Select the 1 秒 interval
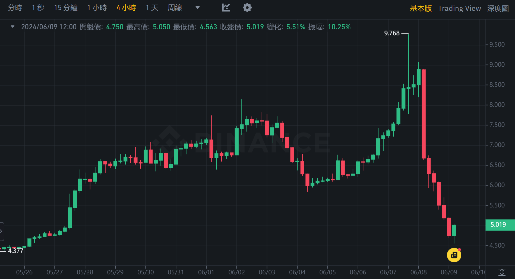This screenshot has height=279, width=515. [x=38, y=8]
